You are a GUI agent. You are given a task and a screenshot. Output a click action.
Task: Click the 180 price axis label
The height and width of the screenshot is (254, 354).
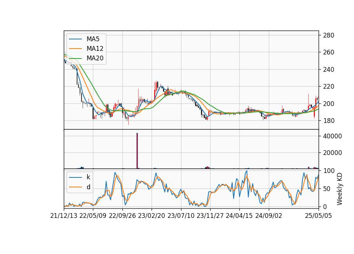point(329,121)
